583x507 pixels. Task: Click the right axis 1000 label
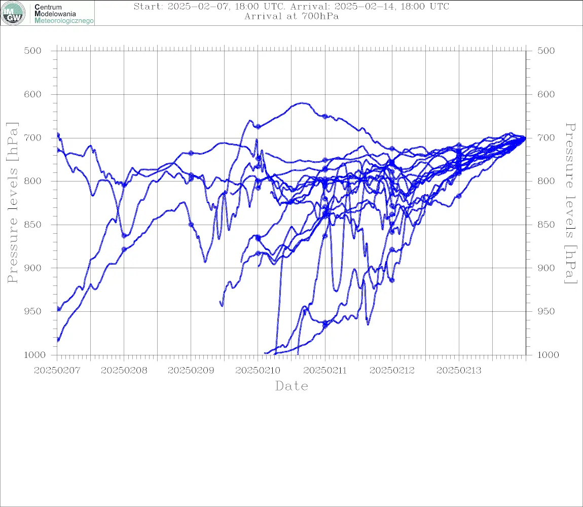point(548,355)
